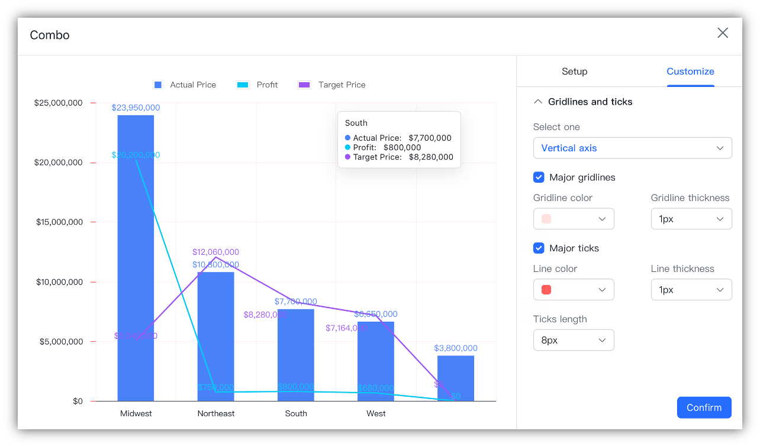The height and width of the screenshot is (447, 760).
Task: Click the South bar in the chart
Action: click(x=295, y=355)
